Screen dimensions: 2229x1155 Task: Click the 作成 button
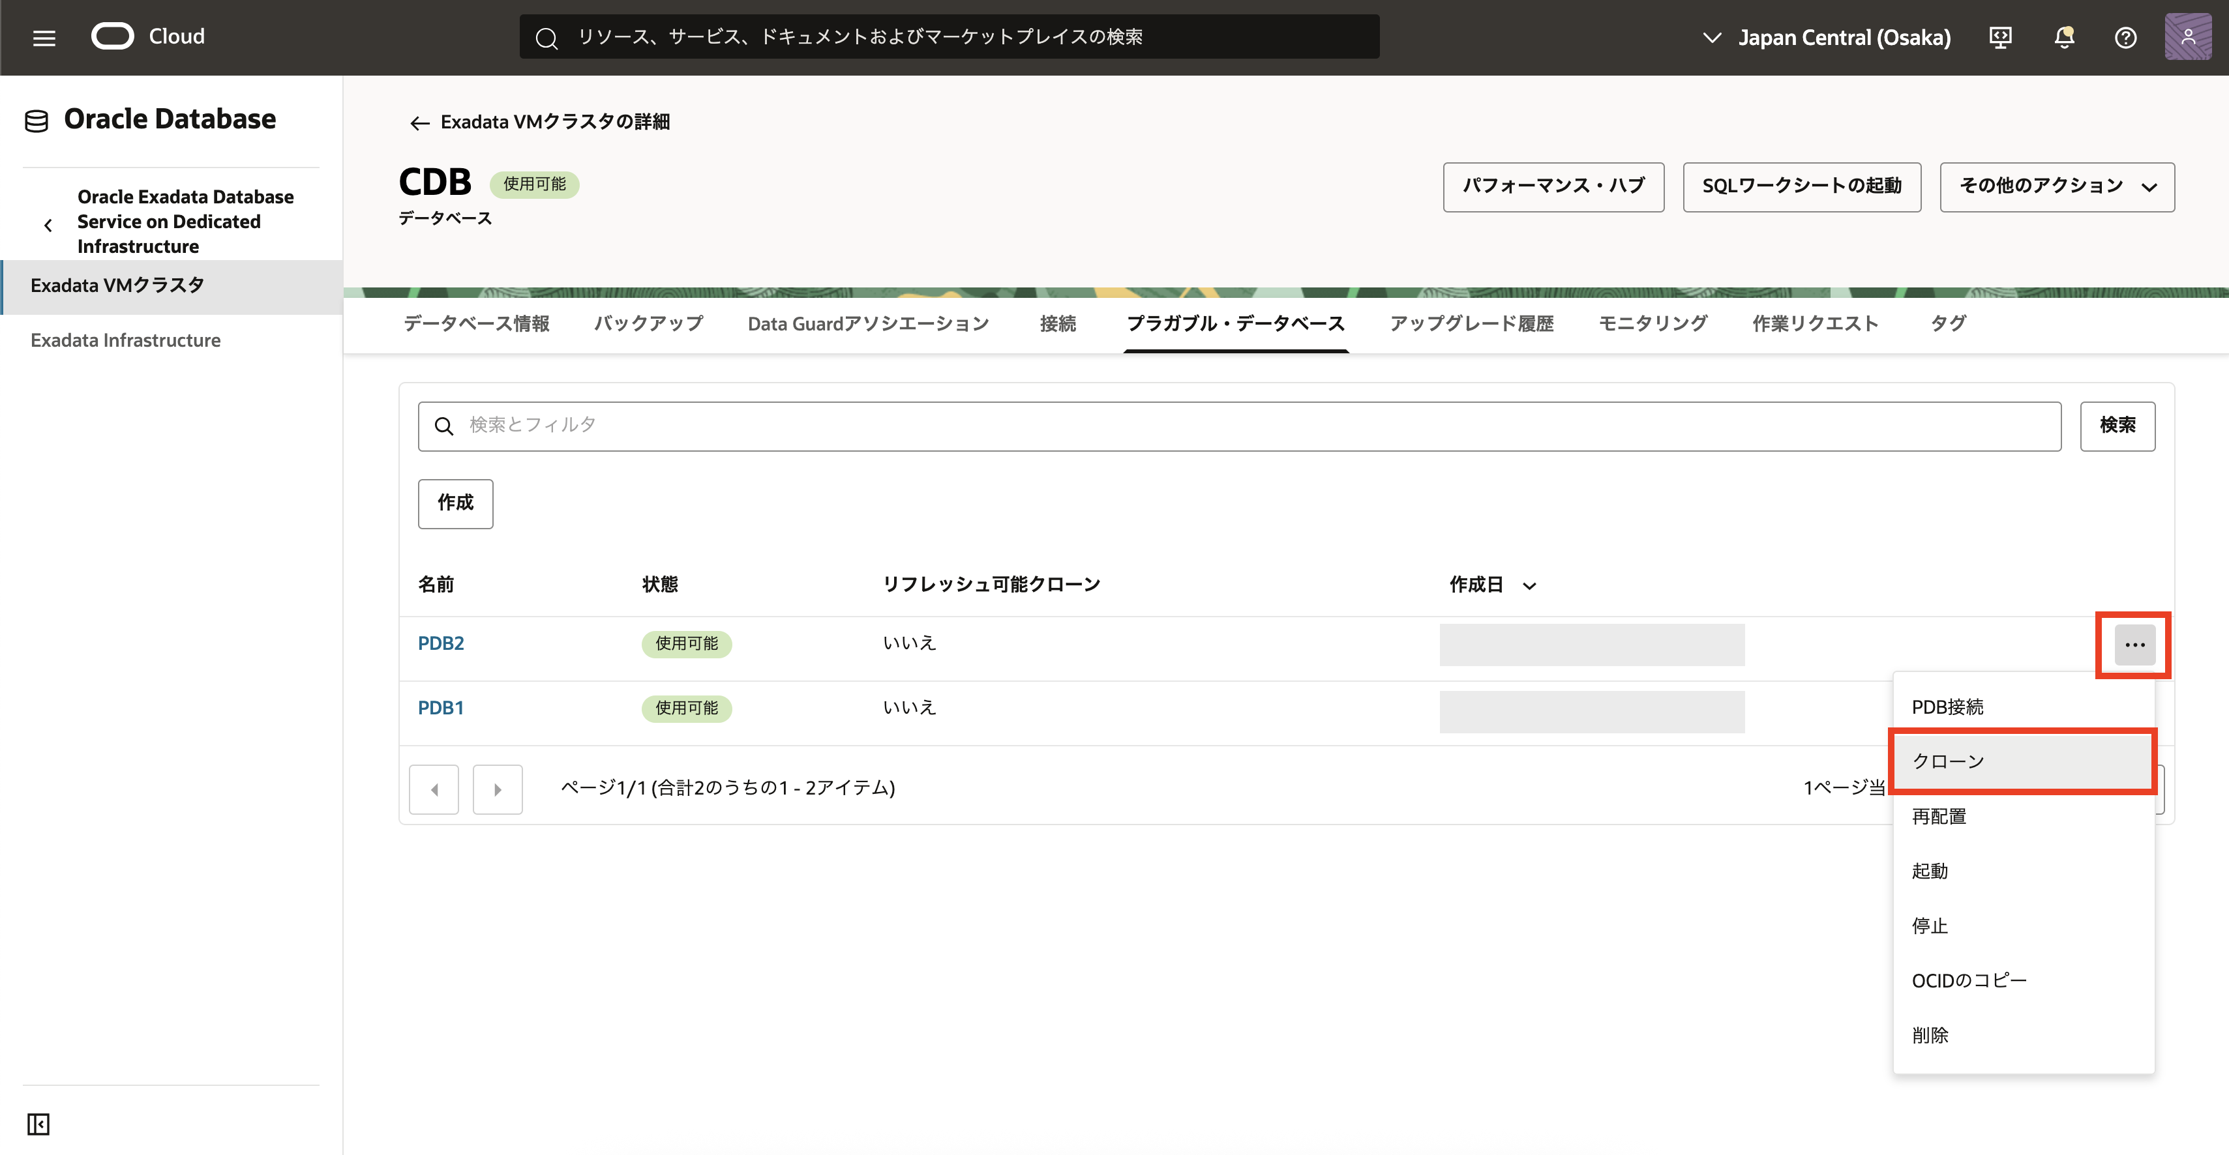(455, 504)
